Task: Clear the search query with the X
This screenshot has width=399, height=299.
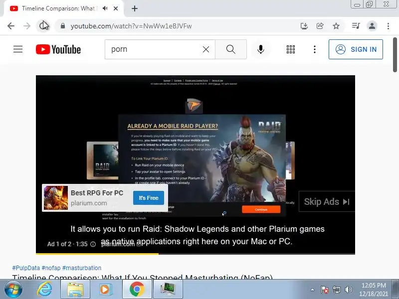Action: [x=206, y=49]
